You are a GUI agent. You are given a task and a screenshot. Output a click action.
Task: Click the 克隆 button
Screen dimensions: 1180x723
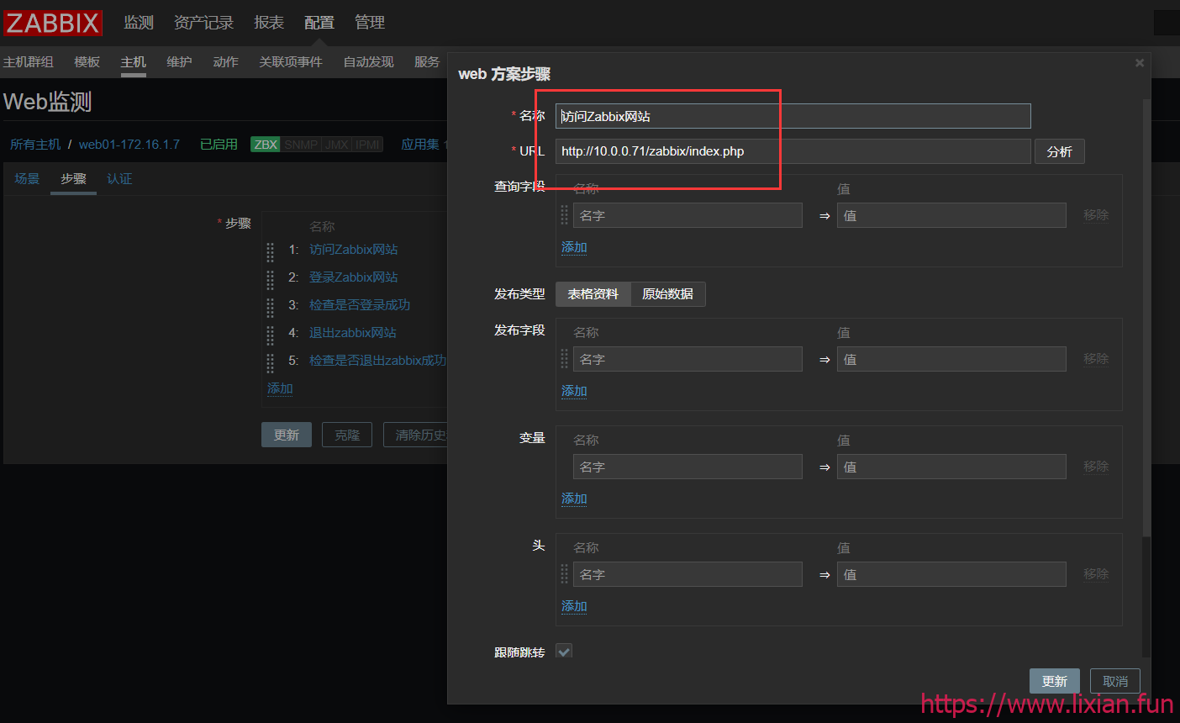click(x=347, y=435)
